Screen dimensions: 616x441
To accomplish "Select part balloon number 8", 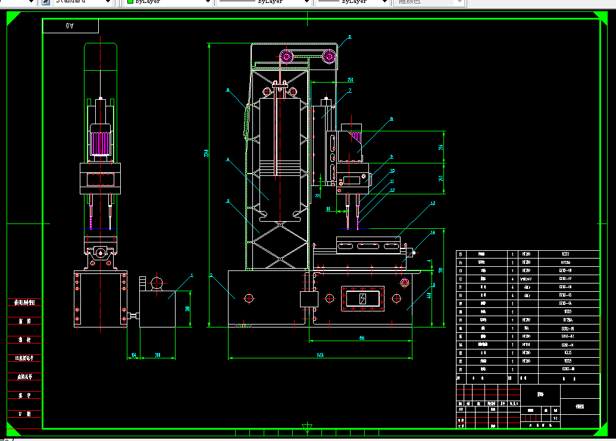I will click(391, 119).
